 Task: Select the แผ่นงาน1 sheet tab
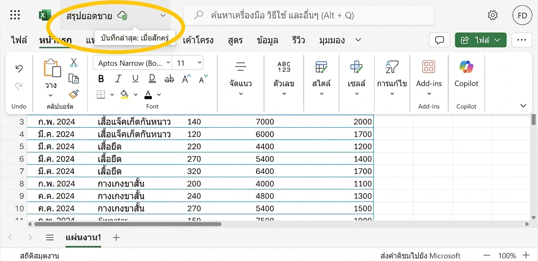coord(83,238)
